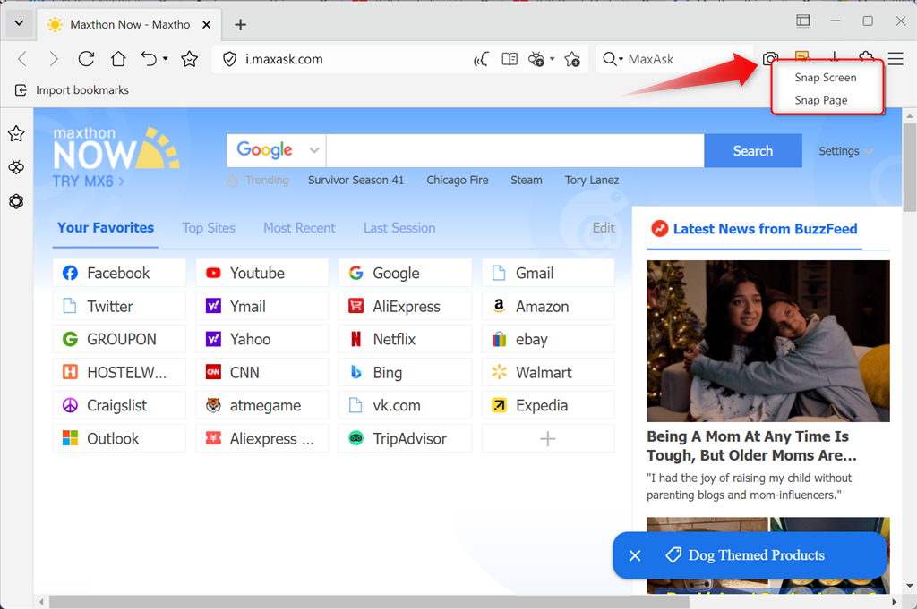917x609 pixels.
Task: Click the site security shield icon
Action: [230, 59]
